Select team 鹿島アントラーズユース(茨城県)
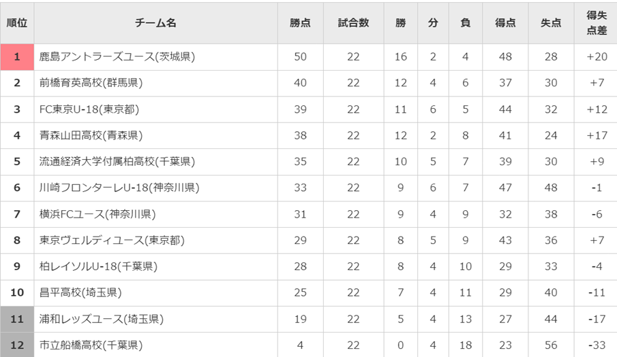617x357 pixels. 117,56
